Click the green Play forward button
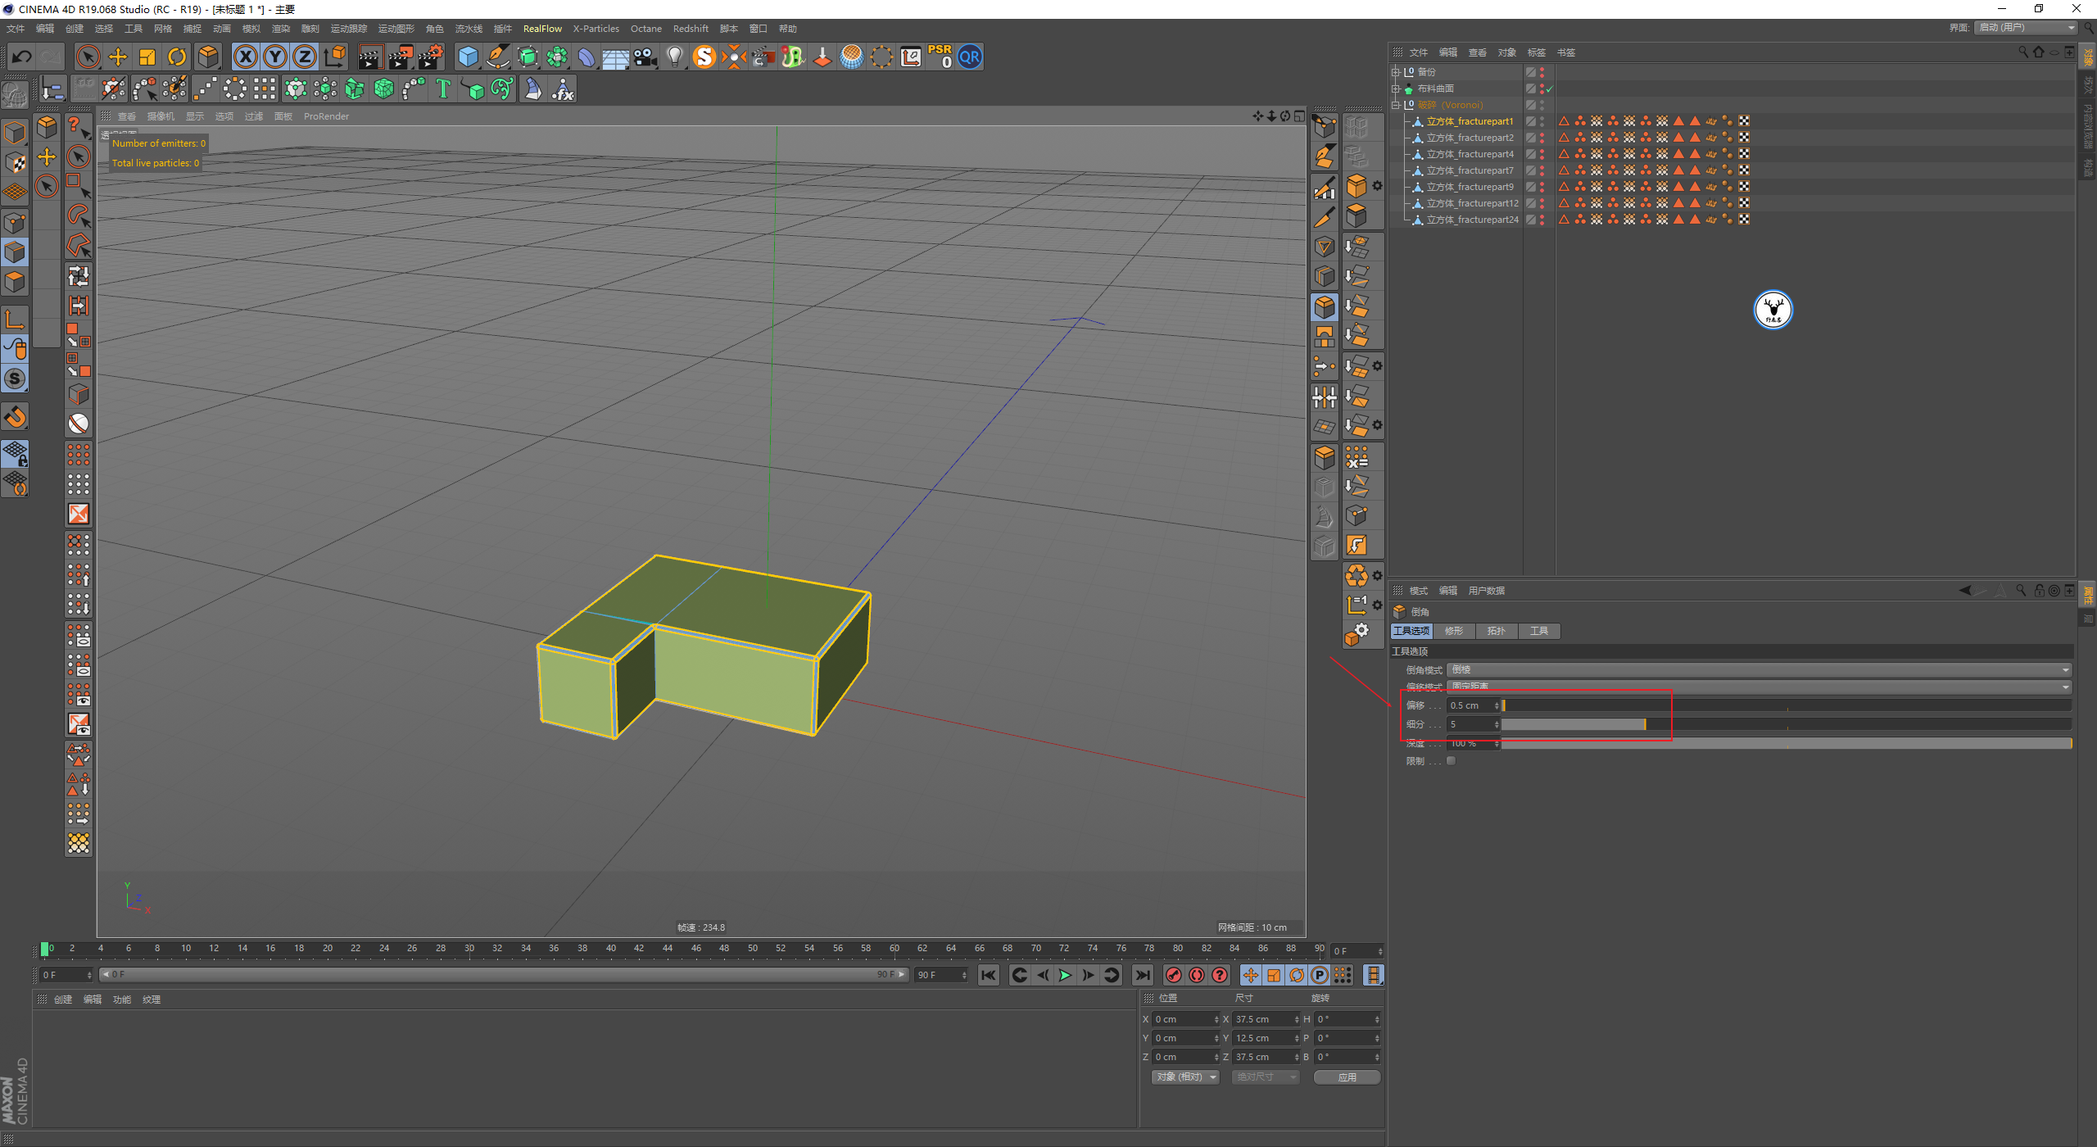Viewport: 2097px width, 1147px height. pos(1065,975)
